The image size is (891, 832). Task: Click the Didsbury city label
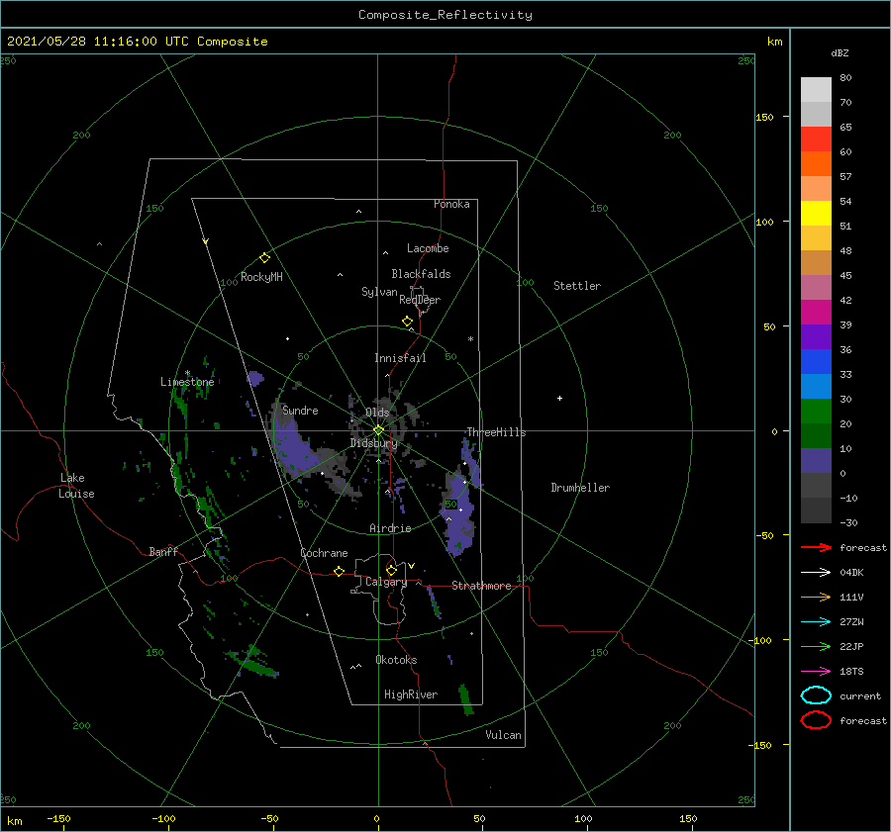374,443
